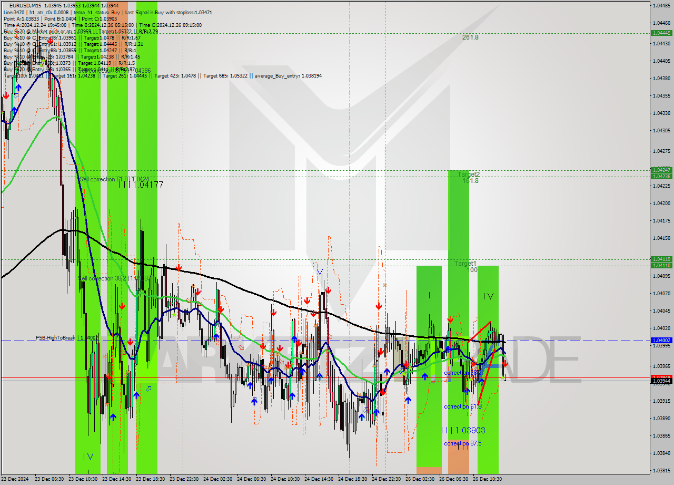Click the blue 1.04002 price tag
This screenshot has height=485, width=674.
pyautogui.click(x=661, y=341)
